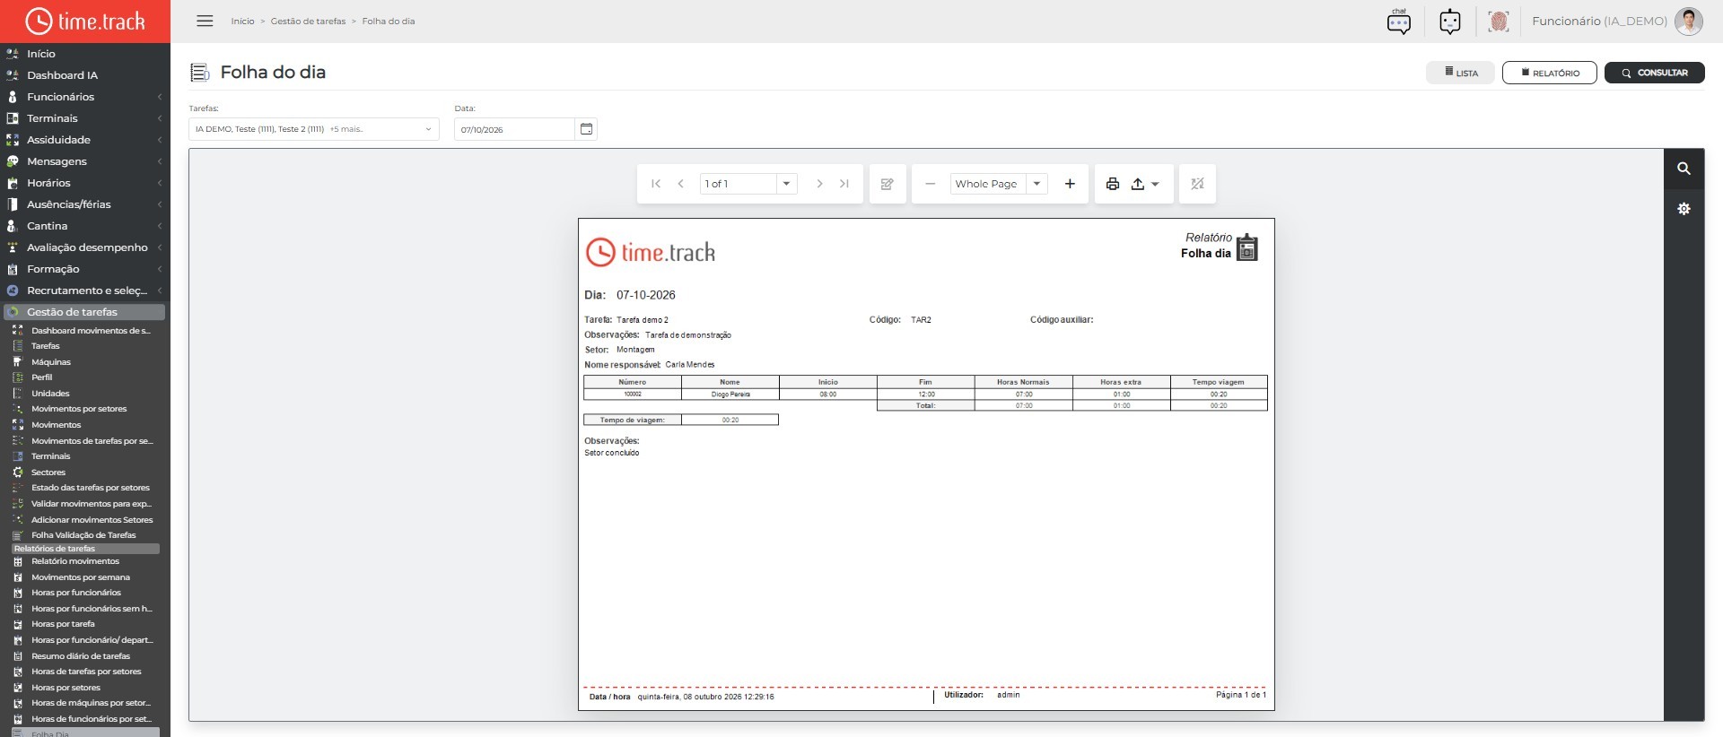Open the robot assistant icon
This screenshot has width=1723, height=737.
tap(1450, 22)
